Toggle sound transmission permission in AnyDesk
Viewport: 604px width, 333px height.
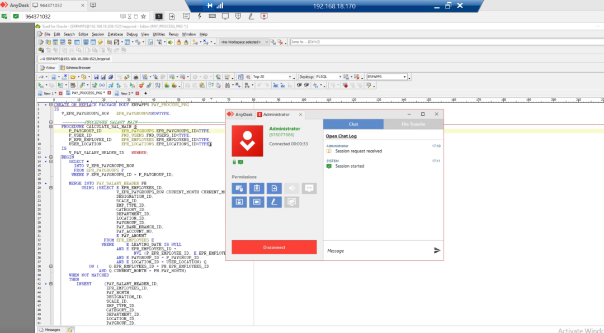click(x=291, y=188)
